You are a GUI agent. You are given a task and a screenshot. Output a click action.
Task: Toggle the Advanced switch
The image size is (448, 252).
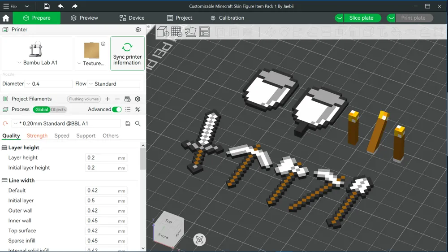point(117,109)
